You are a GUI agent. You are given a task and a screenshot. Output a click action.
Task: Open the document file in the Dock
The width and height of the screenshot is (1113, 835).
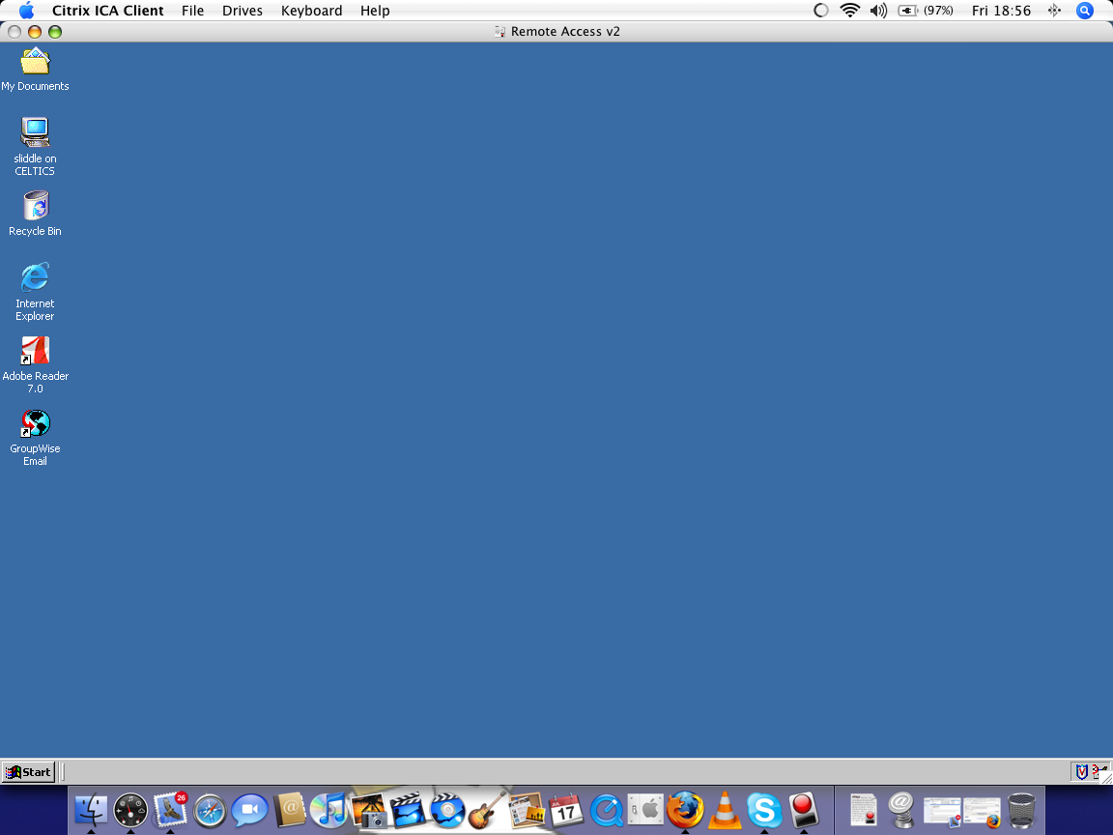(863, 810)
